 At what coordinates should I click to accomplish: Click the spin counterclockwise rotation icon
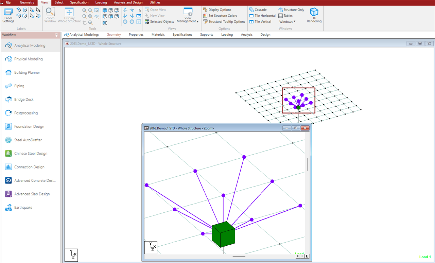click(125, 22)
